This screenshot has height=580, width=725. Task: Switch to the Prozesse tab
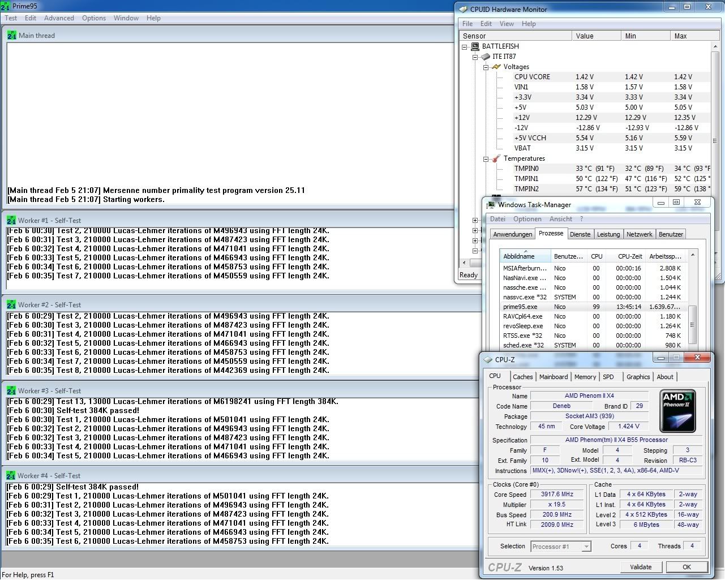[x=551, y=233]
